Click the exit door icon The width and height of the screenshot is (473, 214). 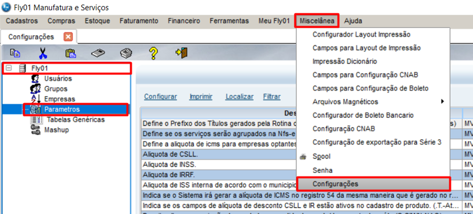[x=182, y=53]
